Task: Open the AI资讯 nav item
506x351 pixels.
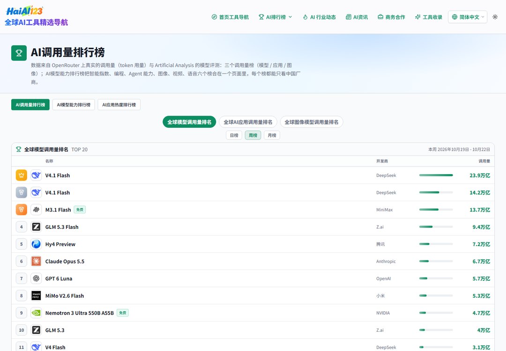Action: (357, 17)
